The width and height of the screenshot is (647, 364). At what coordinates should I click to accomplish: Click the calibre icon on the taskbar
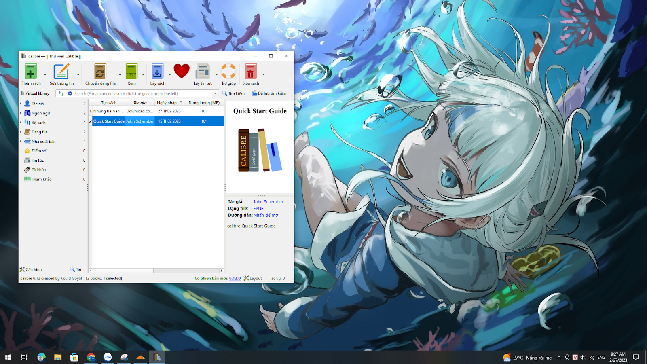157,357
